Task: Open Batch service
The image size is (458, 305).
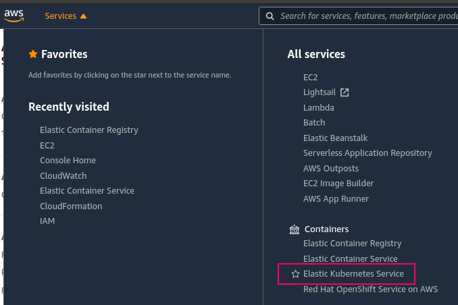Action: pos(314,123)
